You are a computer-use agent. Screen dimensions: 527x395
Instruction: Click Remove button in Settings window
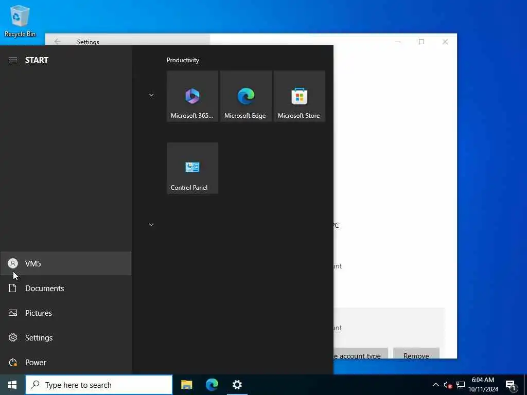[x=416, y=353]
